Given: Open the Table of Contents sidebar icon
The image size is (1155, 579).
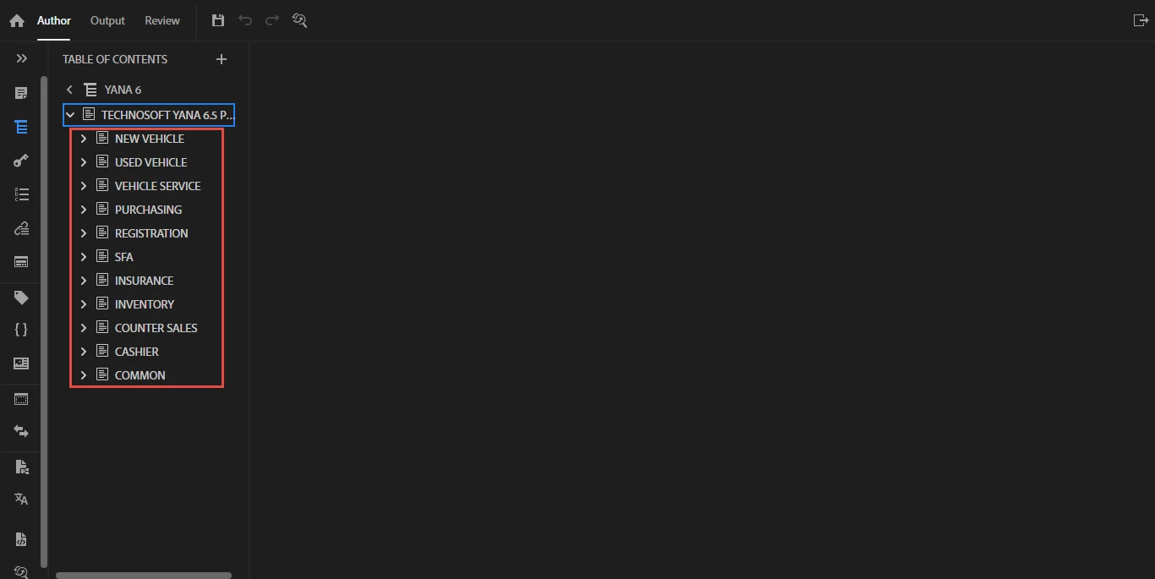Looking at the screenshot, I should [22, 127].
